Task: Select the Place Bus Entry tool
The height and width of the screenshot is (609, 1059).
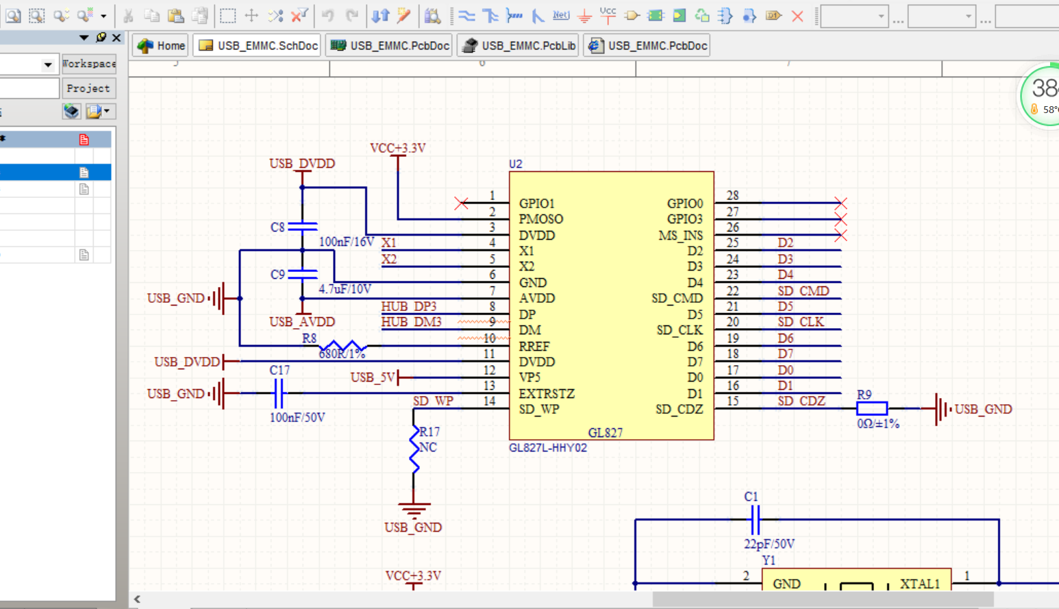Action: (x=538, y=15)
